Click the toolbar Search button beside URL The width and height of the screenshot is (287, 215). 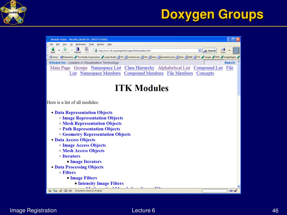[x=210, y=51]
